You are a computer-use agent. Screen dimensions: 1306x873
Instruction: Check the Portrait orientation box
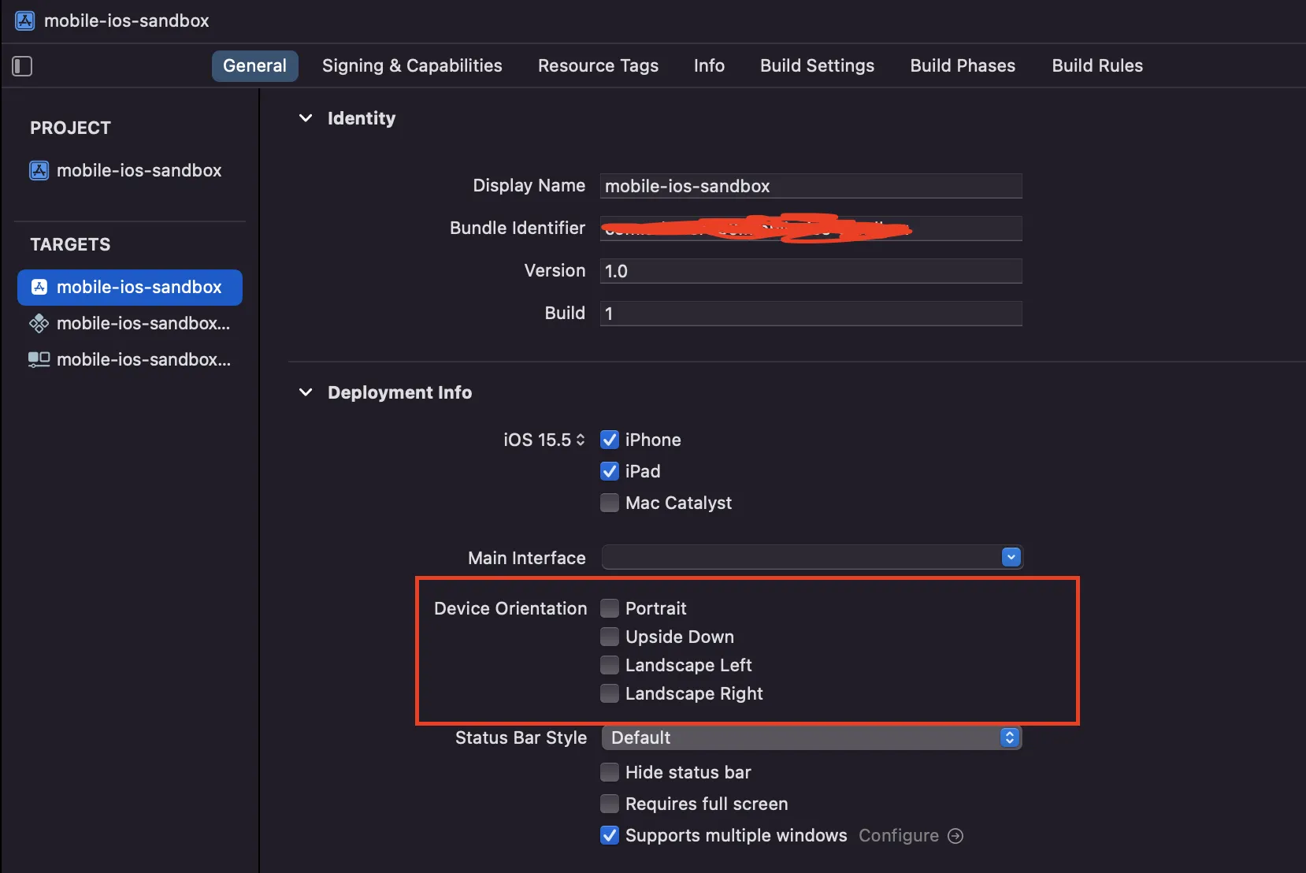click(x=610, y=608)
